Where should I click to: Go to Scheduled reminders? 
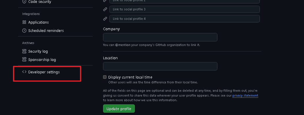click(x=46, y=30)
